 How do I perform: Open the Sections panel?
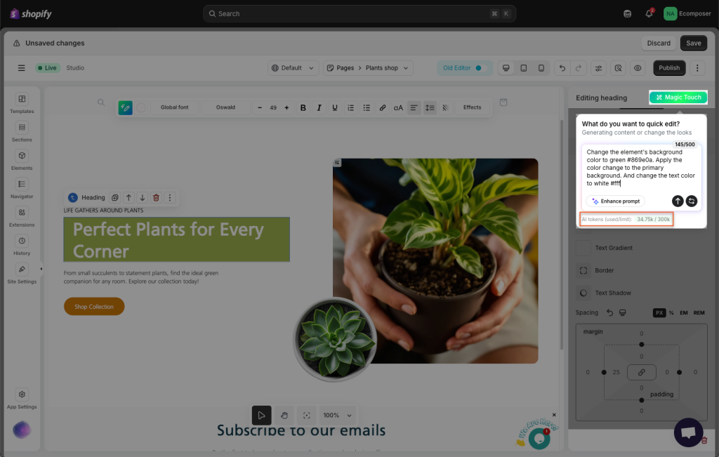point(22,132)
